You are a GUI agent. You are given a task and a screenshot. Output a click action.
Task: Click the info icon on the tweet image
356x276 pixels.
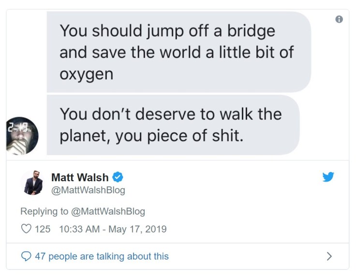coord(339,19)
